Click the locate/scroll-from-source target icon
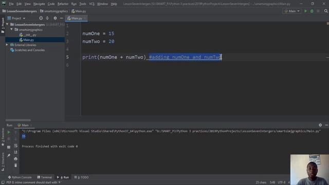The image size is (329, 185). (x=41, y=18)
